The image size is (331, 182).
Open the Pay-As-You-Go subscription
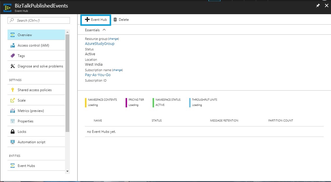pyautogui.click(x=98, y=75)
